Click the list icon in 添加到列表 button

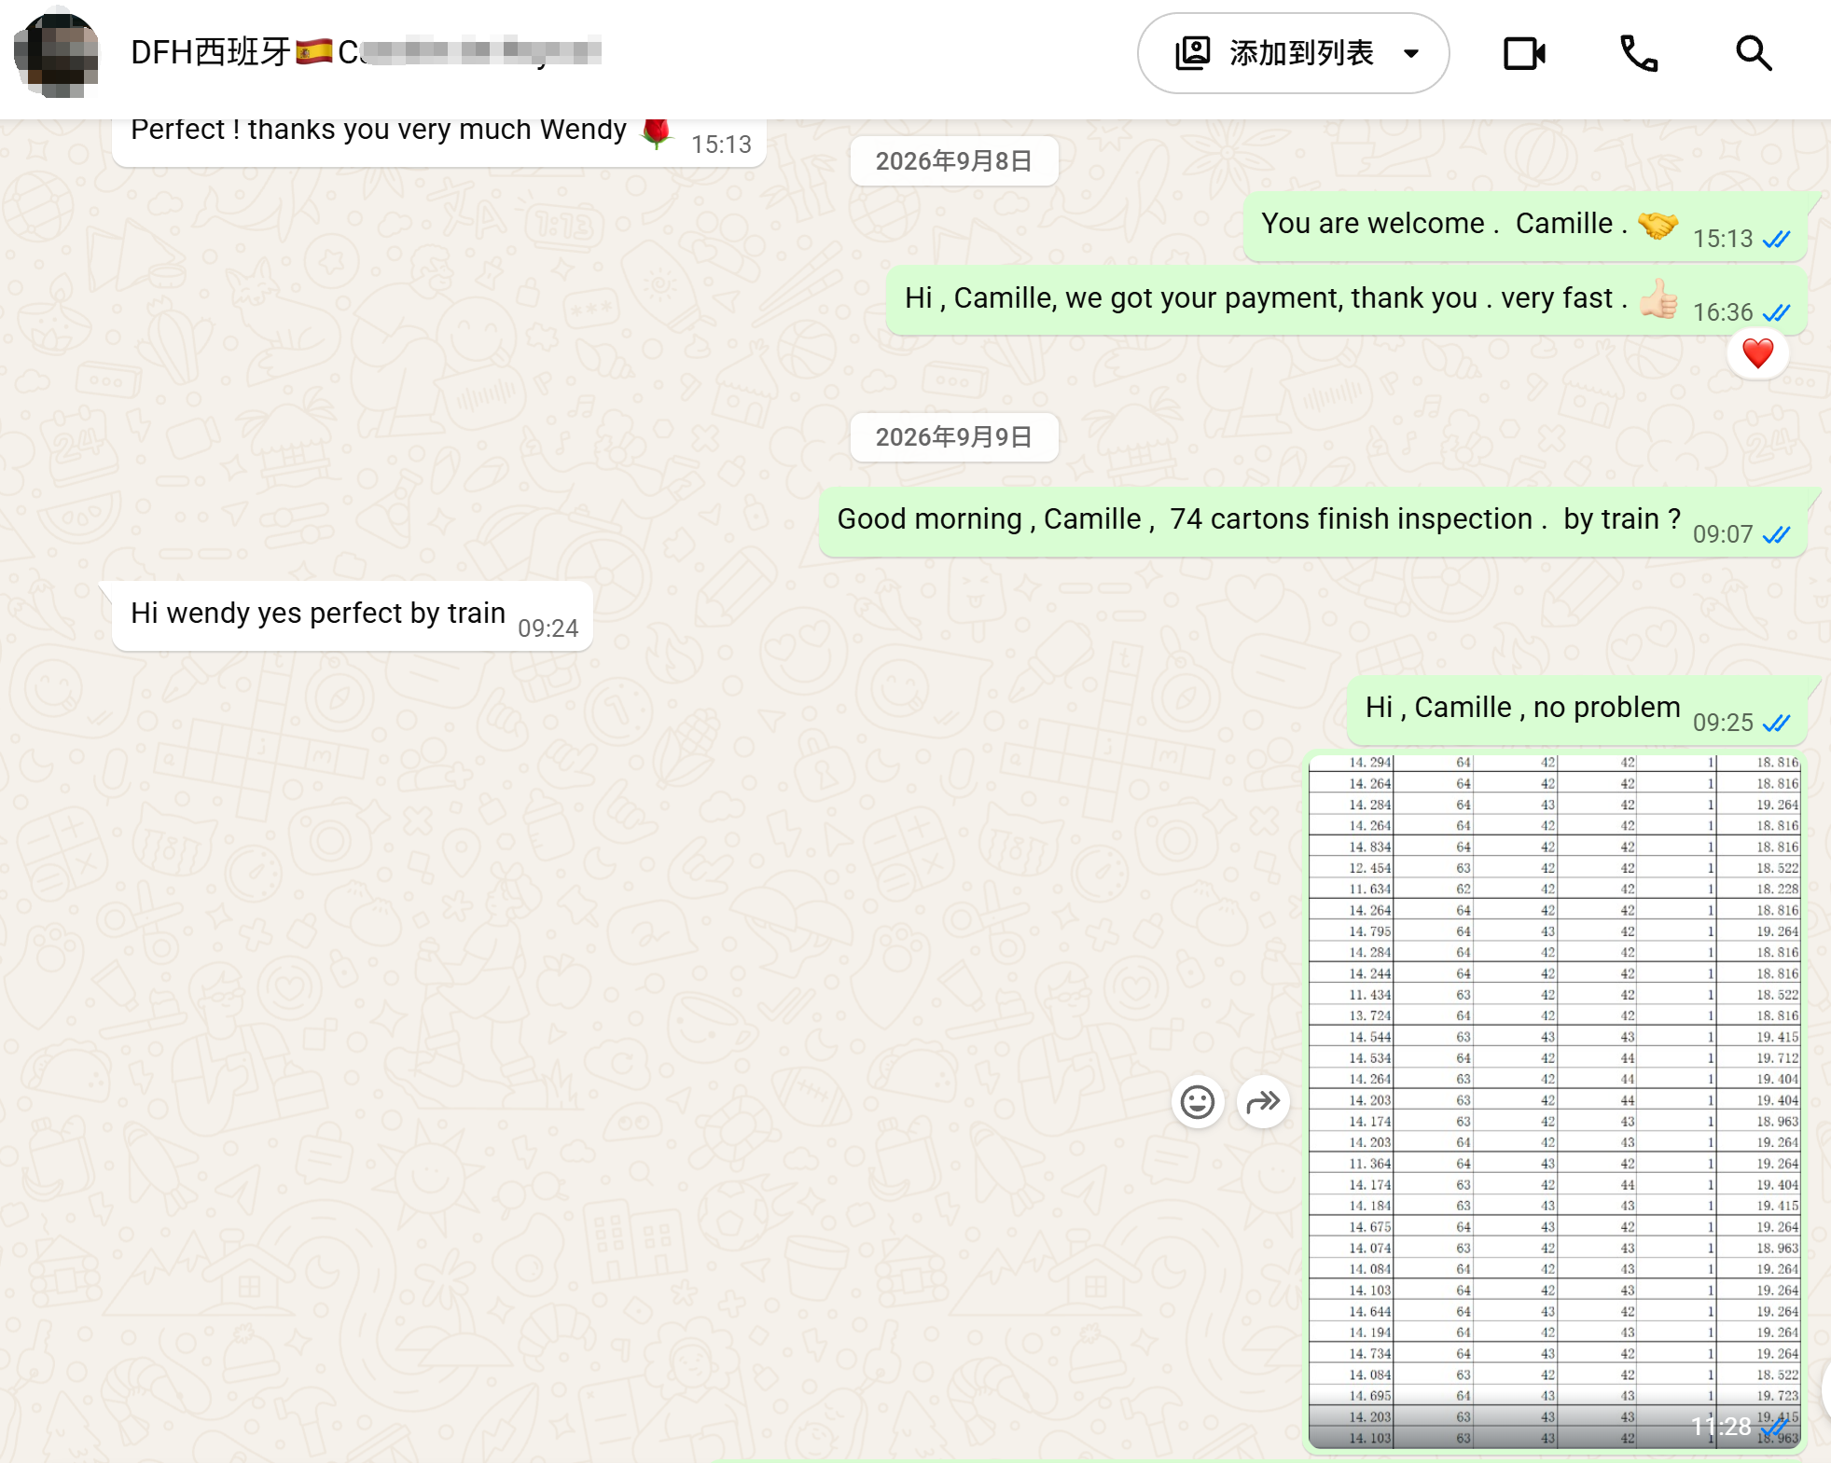[1193, 53]
